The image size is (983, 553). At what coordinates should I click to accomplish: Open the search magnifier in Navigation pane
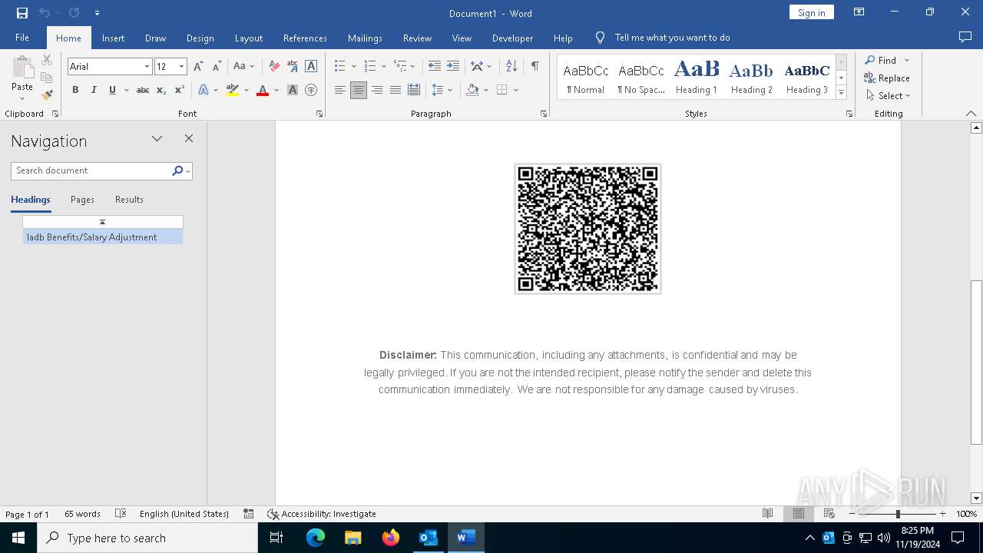(x=177, y=171)
